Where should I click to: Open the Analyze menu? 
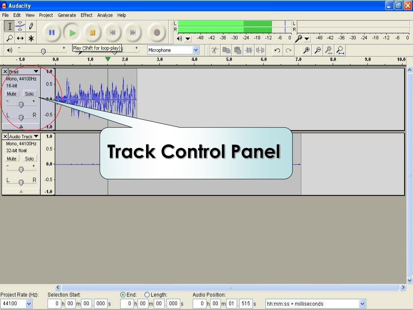pos(105,15)
